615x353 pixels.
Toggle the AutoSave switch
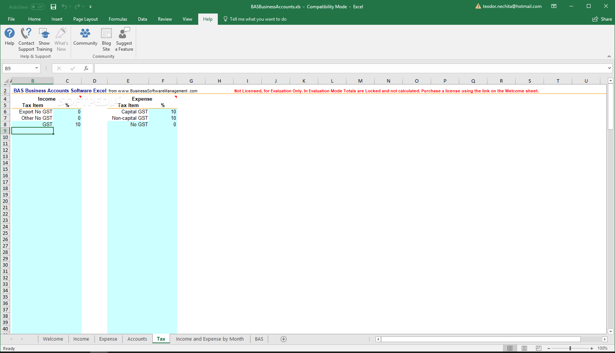[x=38, y=7]
